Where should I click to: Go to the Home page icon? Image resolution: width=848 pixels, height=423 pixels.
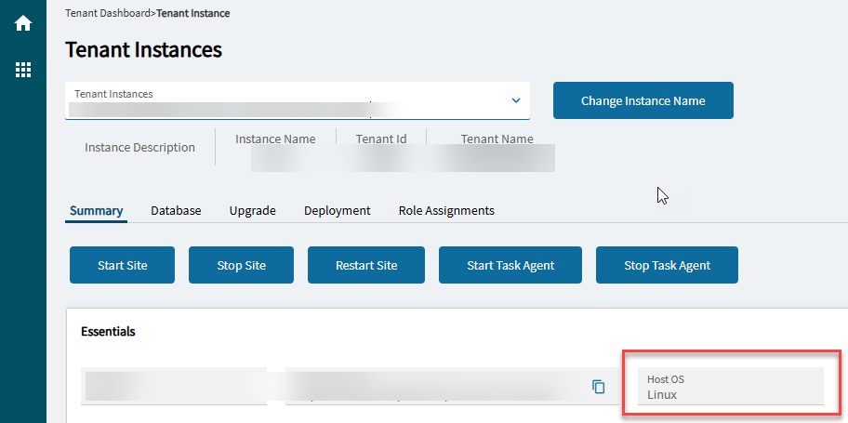tap(23, 24)
